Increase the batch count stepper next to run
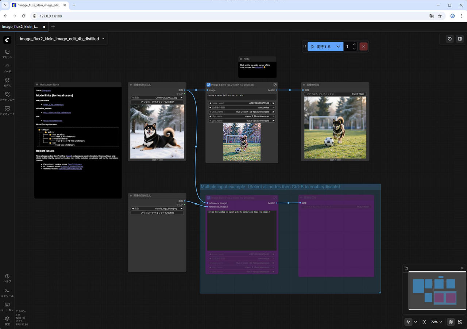Image resolution: width=467 pixels, height=329 pixels. point(354,45)
